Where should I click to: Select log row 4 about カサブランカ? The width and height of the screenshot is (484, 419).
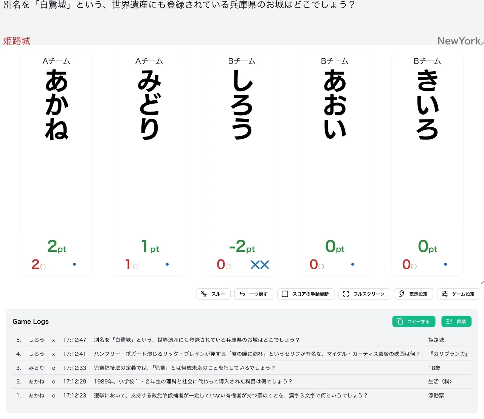[242, 354]
